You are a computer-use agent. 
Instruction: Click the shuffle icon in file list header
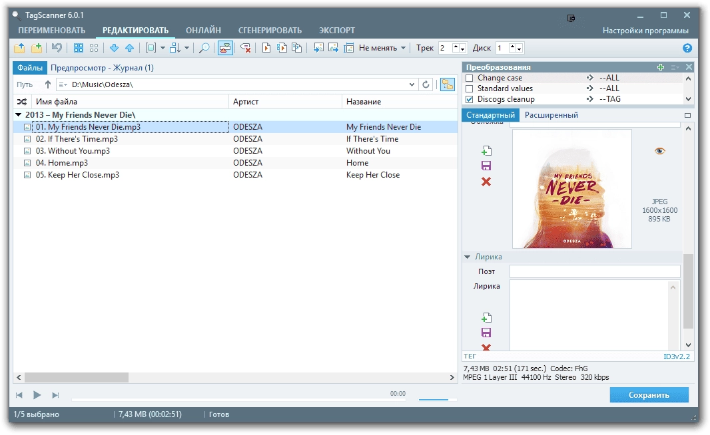coord(22,102)
